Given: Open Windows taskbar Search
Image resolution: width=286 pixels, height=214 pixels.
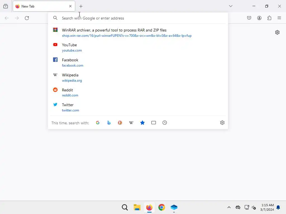Looking at the screenshot, I should click(125, 207).
